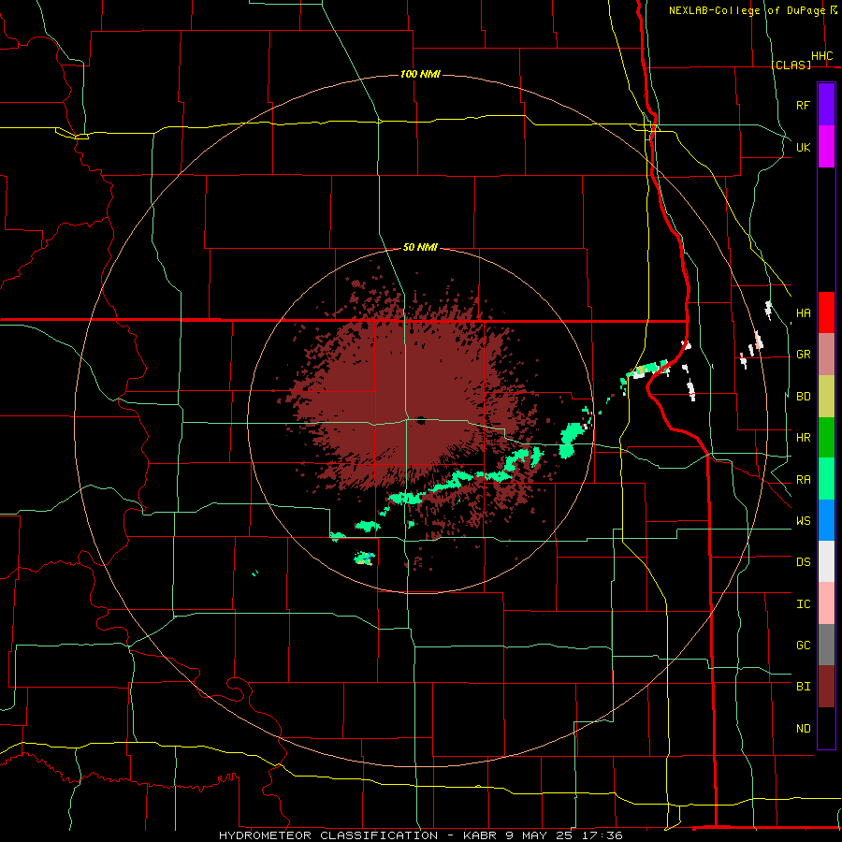Click the HYDROMETEOR CLASSIFICATION KABR title text

point(420,835)
